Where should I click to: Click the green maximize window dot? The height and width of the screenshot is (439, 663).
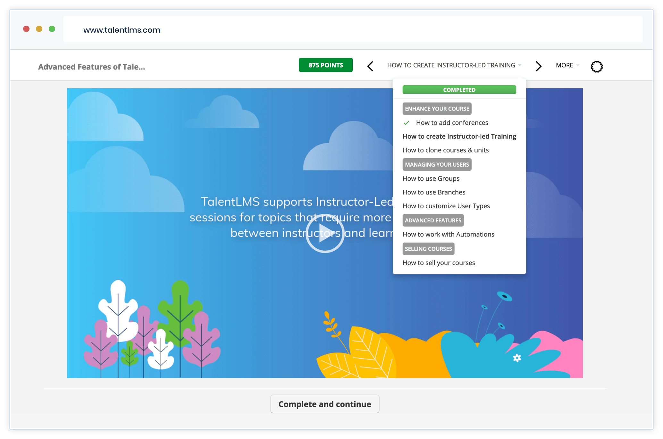(52, 29)
